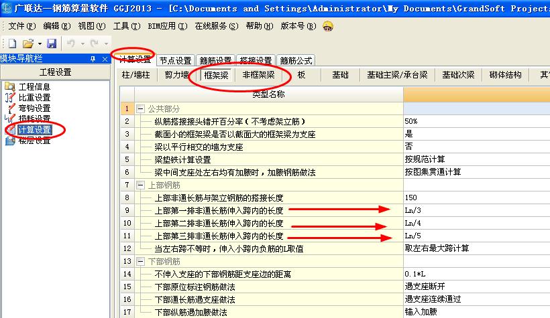Select the 框架梁 component tab
This screenshot has height=318, width=550.
pyautogui.click(x=217, y=75)
